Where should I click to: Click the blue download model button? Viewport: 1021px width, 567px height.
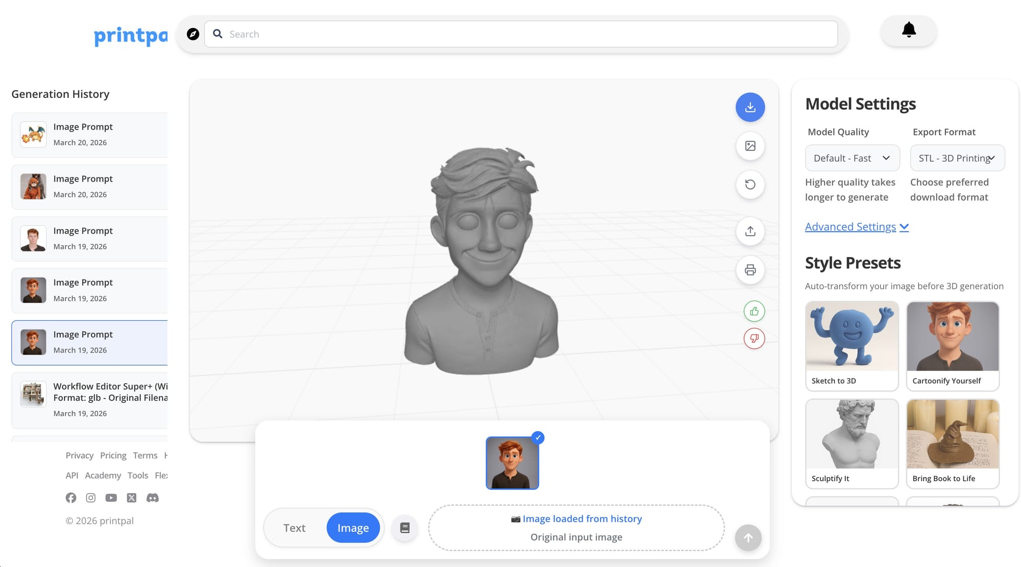(750, 107)
